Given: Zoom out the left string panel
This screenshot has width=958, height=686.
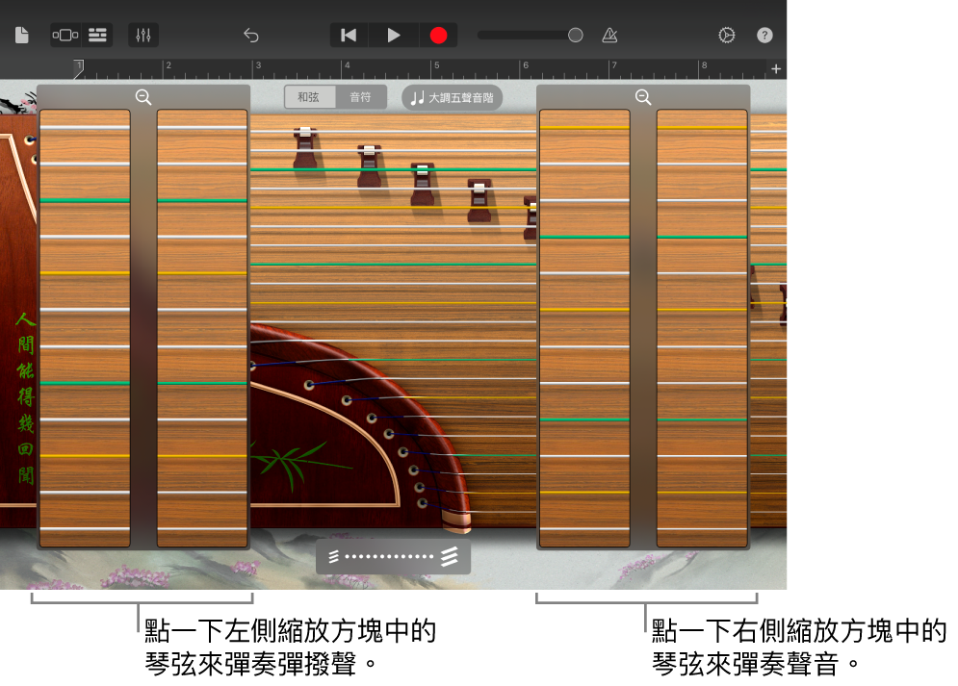Looking at the screenshot, I should tap(143, 97).
